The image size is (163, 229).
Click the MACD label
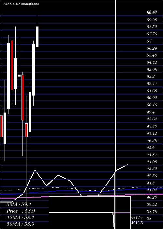tap(137, 223)
